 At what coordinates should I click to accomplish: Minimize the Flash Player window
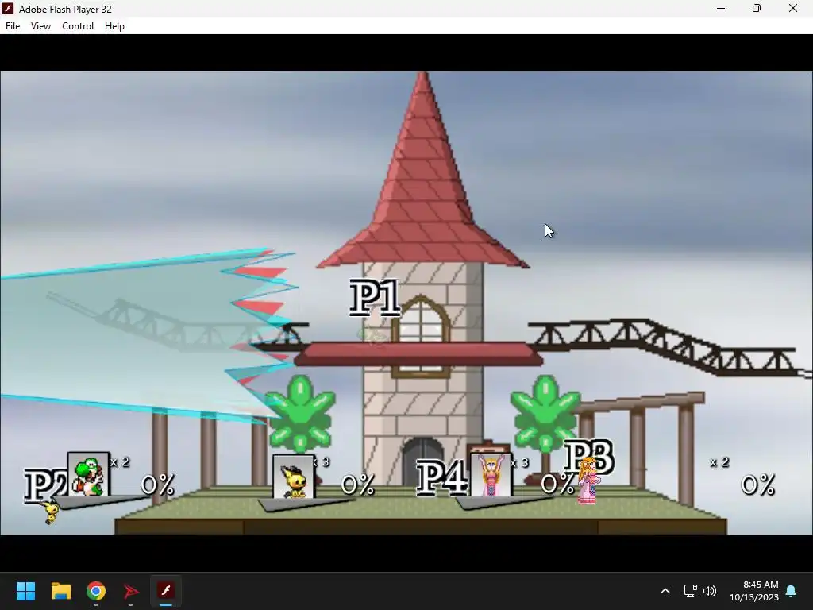(x=721, y=8)
